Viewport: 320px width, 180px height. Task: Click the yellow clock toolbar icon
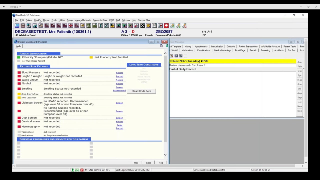coord(148,26)
